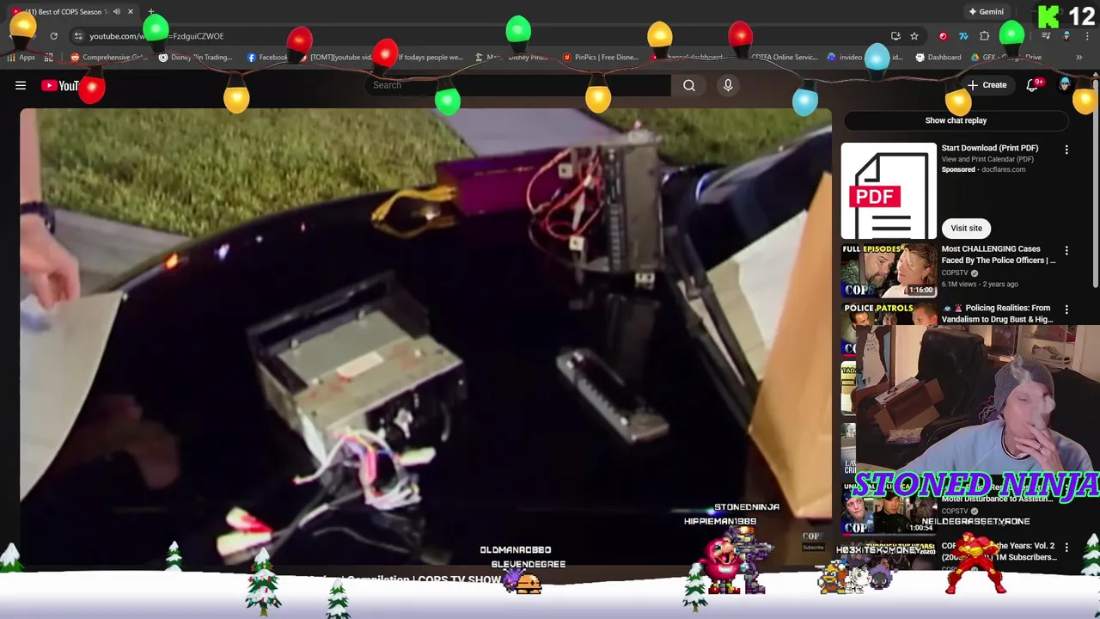Open the Gemini button in Chrome
1100x619 pixels.
pyautogui.click(x=986, y=12)
